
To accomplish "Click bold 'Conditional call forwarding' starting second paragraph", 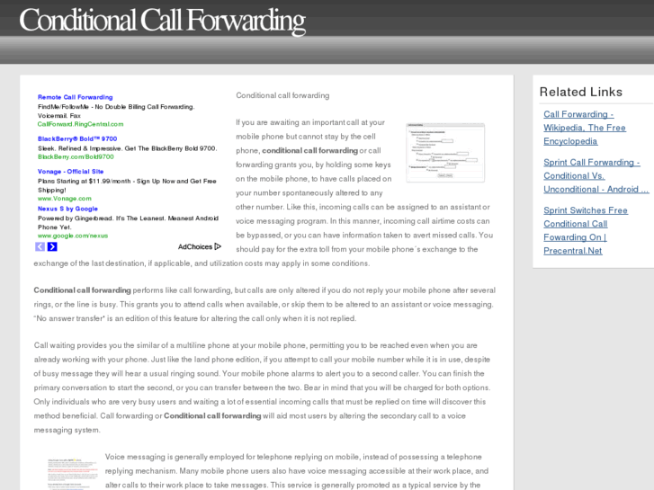I will click(x=82, y=290).
